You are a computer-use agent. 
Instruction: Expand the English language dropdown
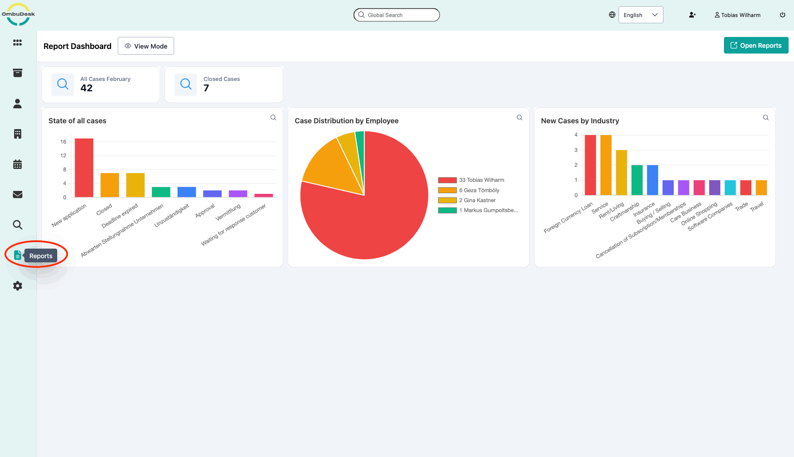[641, 15]
